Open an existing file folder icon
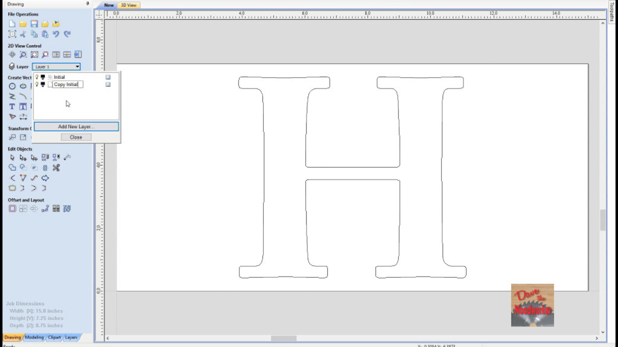 coord(24,24)
